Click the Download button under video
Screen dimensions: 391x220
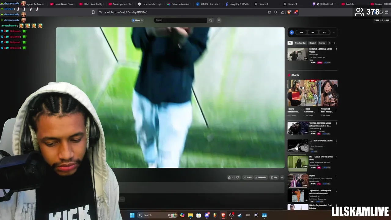[261, 177]
